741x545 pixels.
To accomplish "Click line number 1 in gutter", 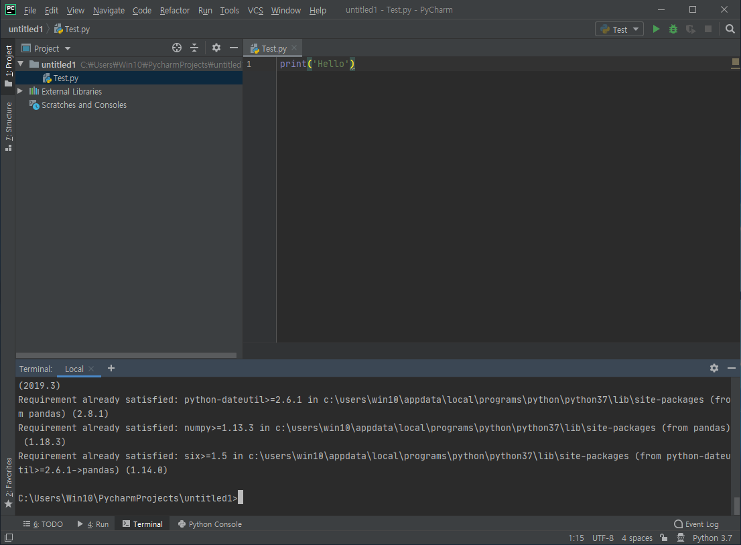I will [x=249, y=64].
